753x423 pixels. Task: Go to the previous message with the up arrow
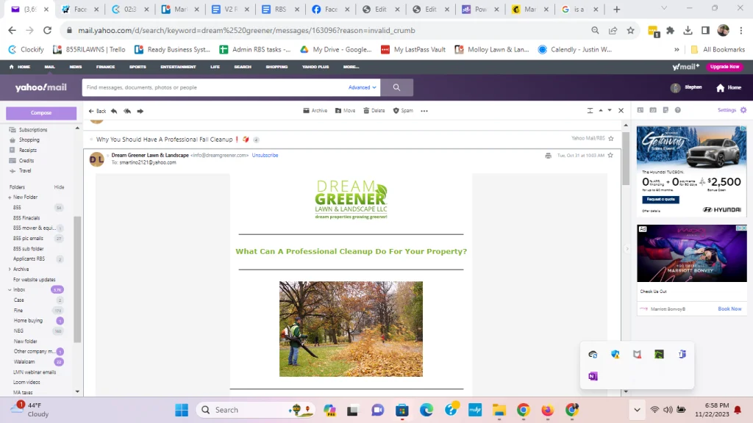point(600,110)
